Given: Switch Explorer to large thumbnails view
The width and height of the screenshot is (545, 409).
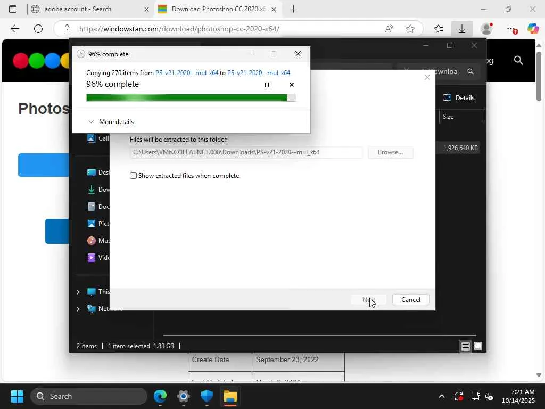Looking at the screenshot, I should pyautogui.click(x=478, y=346).
